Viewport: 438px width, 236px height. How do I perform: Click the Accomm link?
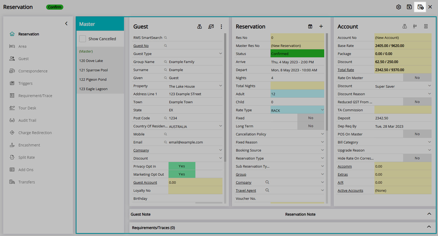point(345,166)
